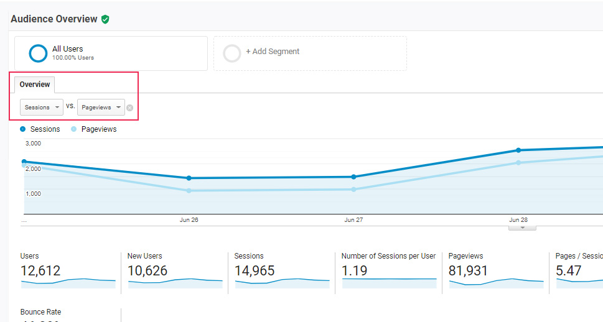603x322 pixels.
Task: Open the Pageviews sparkline chart
Action: pyautogui.click(x=497, y=283)
